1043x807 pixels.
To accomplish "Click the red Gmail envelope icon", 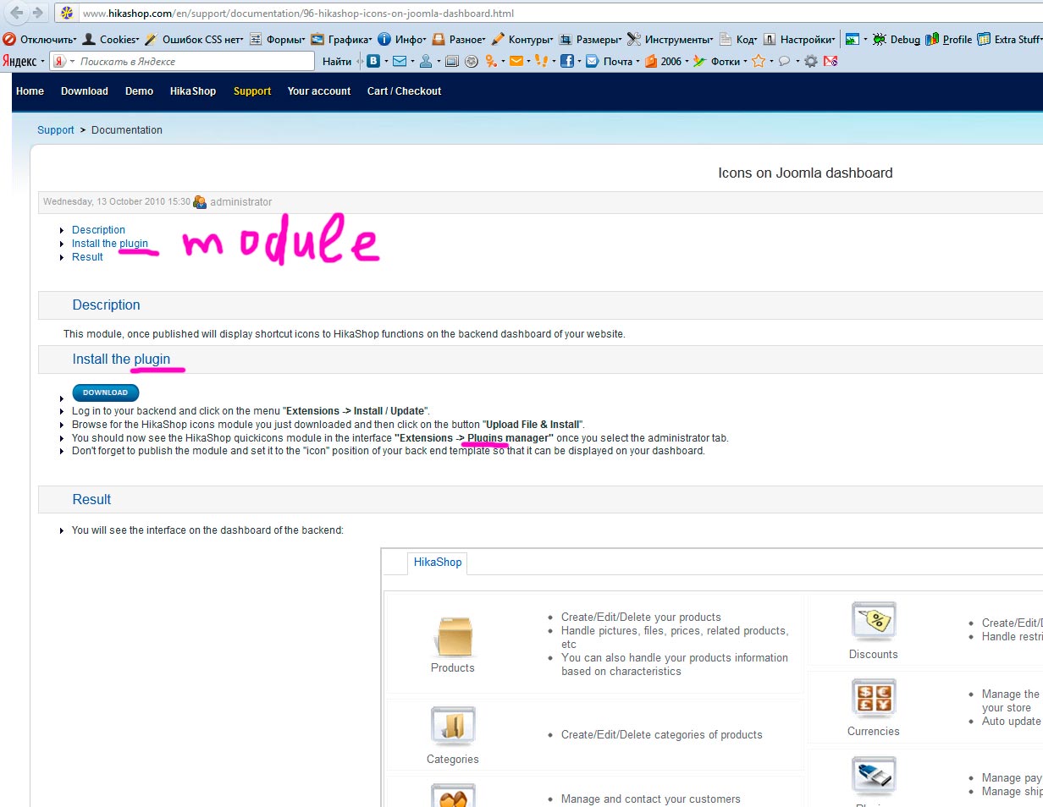I will 831,62.
